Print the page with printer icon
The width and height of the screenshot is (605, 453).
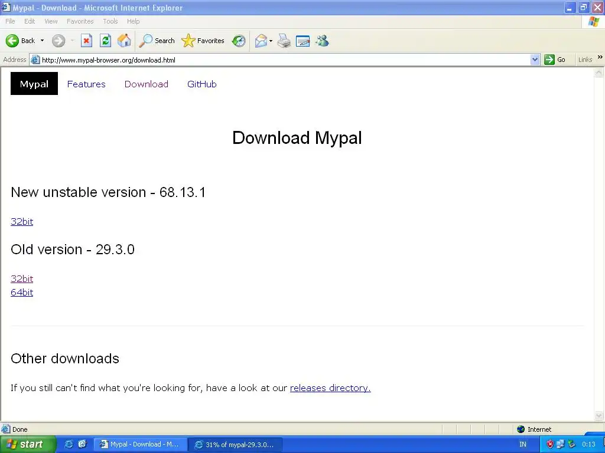pos(284,41)
